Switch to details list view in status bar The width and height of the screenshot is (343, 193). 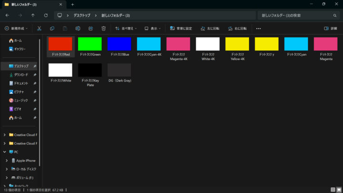tap(332, 189)
